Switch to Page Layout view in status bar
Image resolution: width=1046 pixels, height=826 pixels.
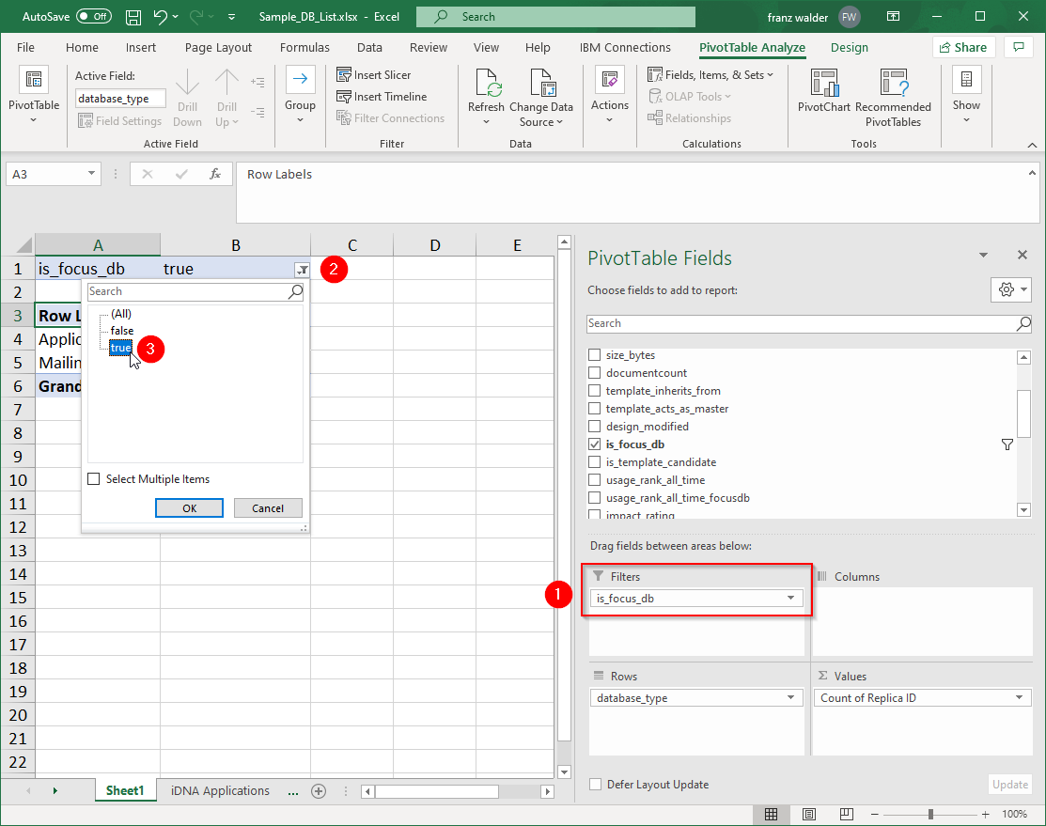pyautogui.click(x=808, y=814)
